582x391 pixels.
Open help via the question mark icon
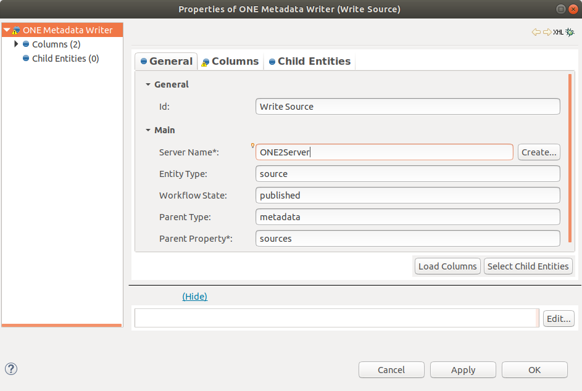click(x=10, y=369)
